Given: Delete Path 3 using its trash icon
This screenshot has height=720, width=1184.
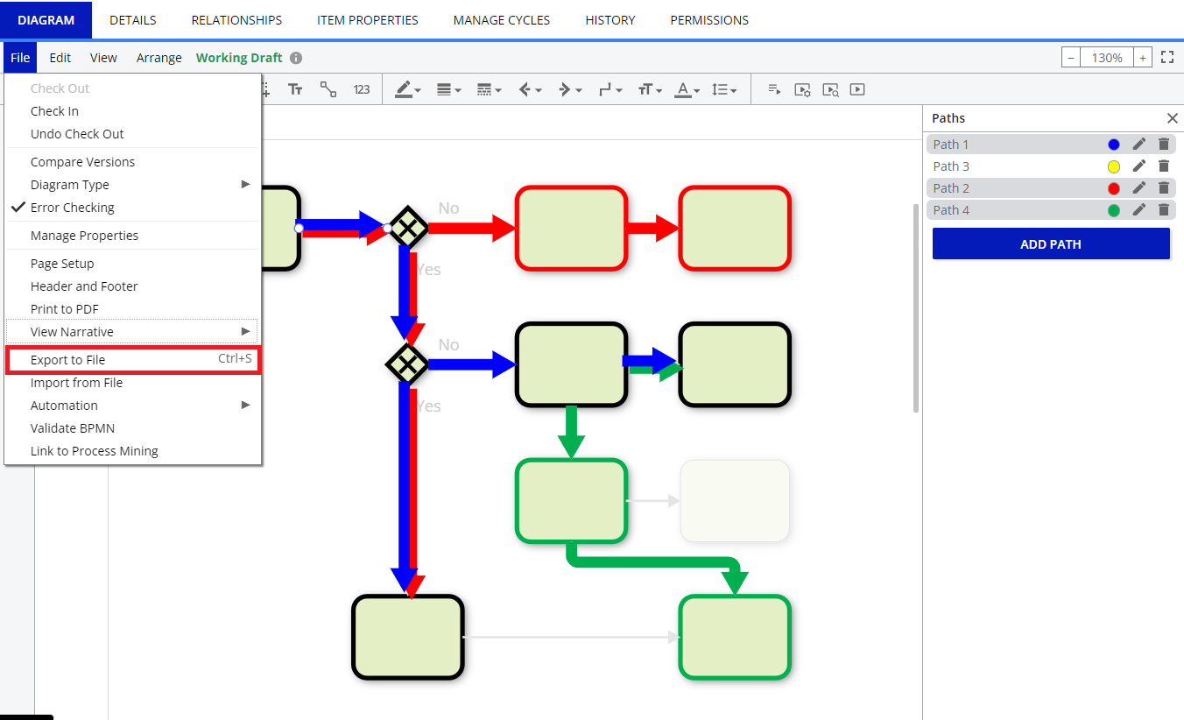Looking at the screenshot, I should (x=1164, y=166).
